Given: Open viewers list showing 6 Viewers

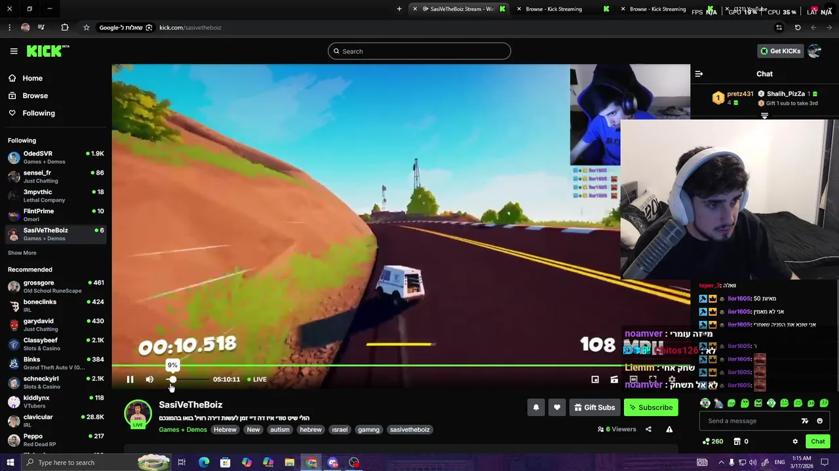Looking at the screenshot, I should click(x=617, y=429).
